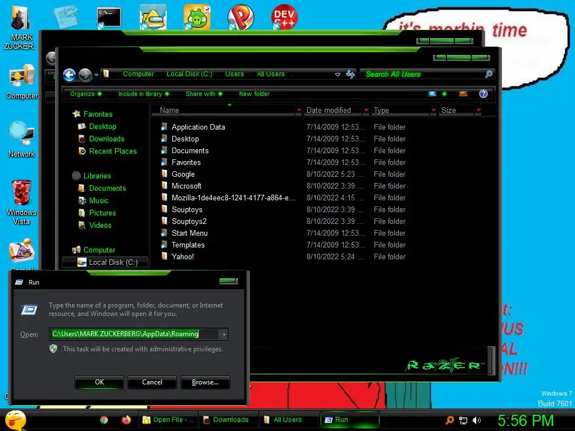Select the Souptoys2 folder row
The image size is (575, 431).
click(x=283, y=221)
